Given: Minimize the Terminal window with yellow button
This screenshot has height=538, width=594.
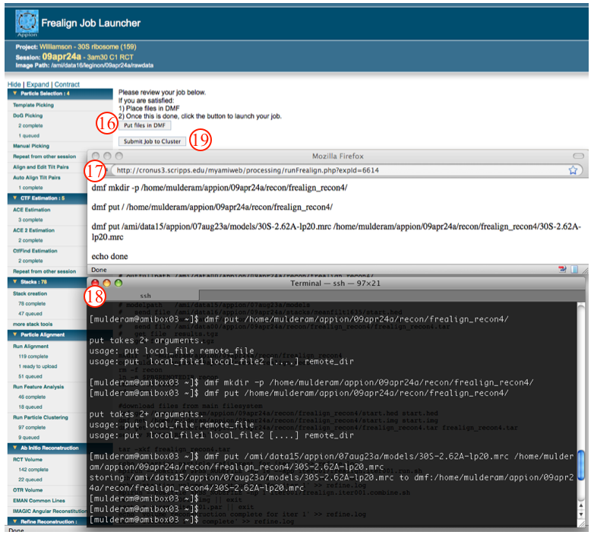Looking at the screenshot, I should click(106, 283).
